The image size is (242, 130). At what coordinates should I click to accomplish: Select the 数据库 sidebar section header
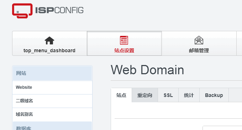pyautogui.click(x=52, y=126)
